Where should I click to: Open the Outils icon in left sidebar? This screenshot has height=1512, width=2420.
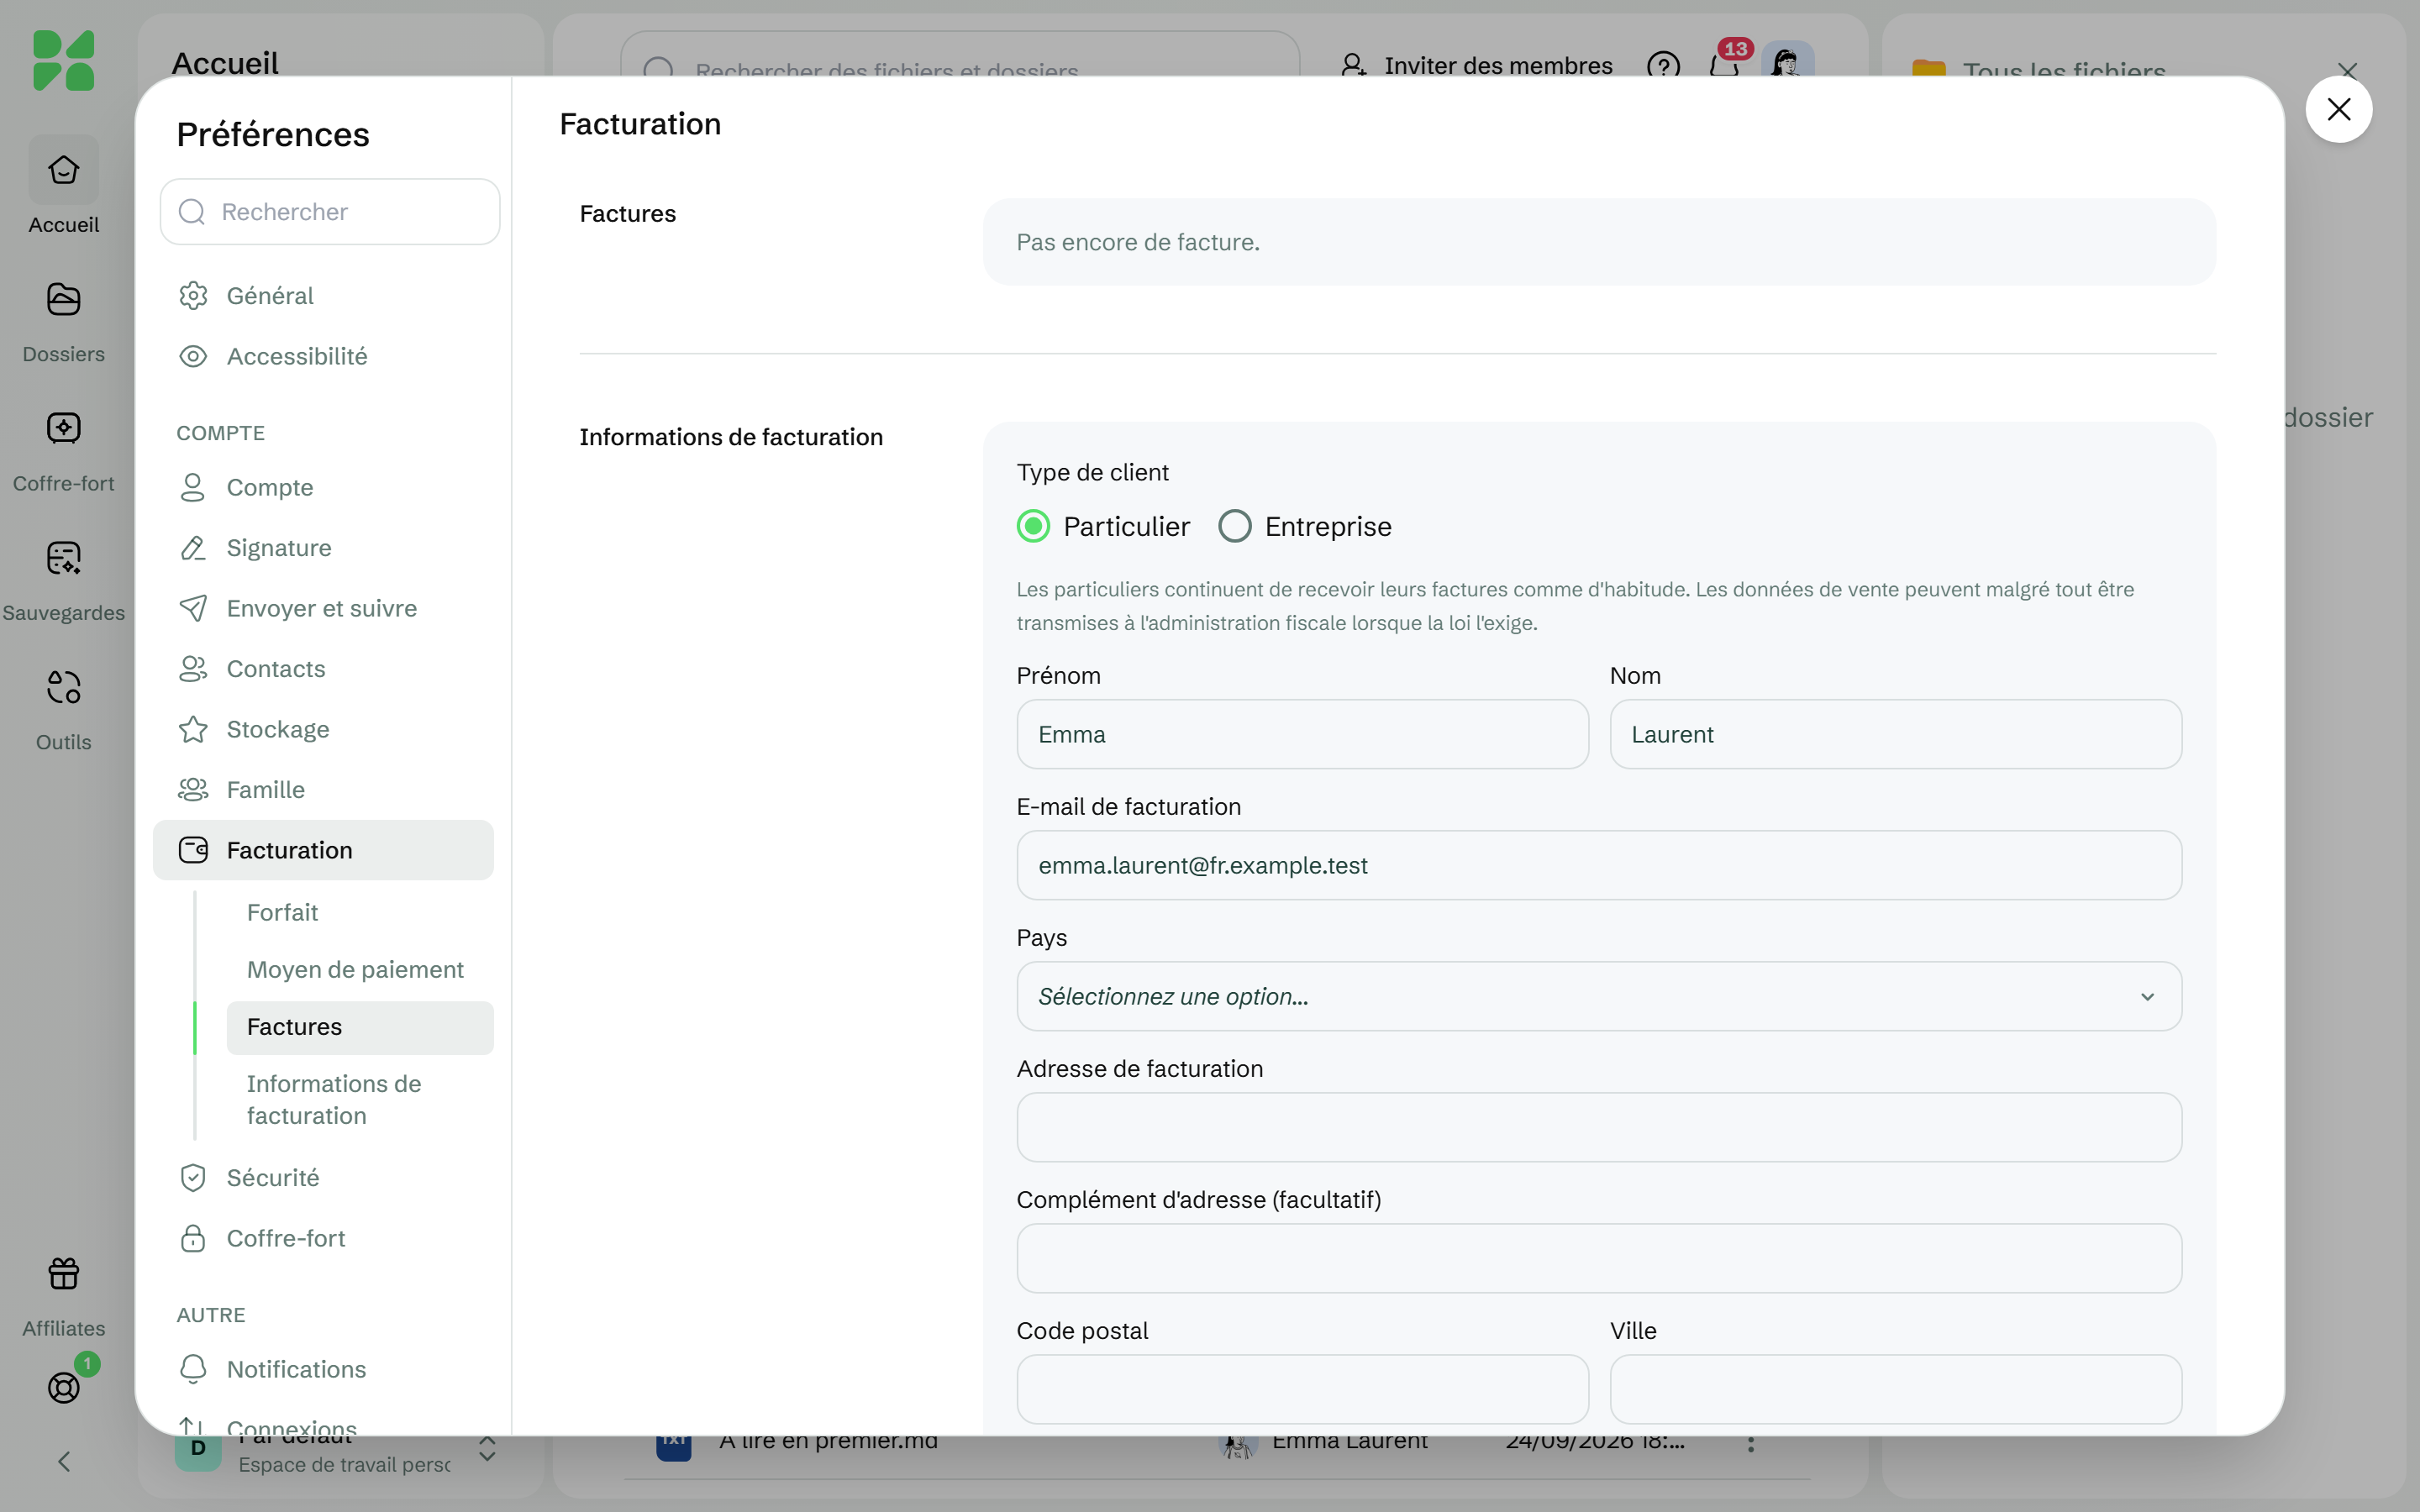[x=63, y=687]
